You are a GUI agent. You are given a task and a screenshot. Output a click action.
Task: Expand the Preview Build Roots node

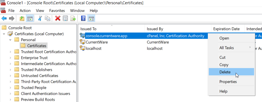point(10,100)
